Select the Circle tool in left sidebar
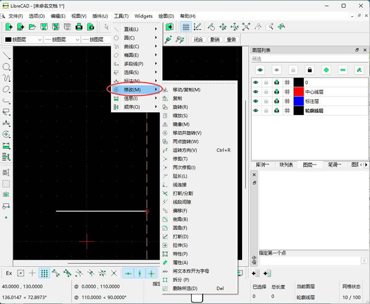This screenshot has width=370, height=304. point(6,67)
